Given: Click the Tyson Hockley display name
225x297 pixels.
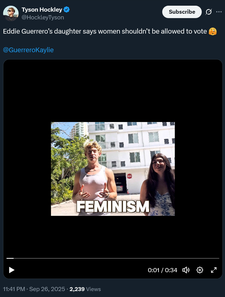Looking at the screenshot, I should pyautogui.click(x=42, y=10).
